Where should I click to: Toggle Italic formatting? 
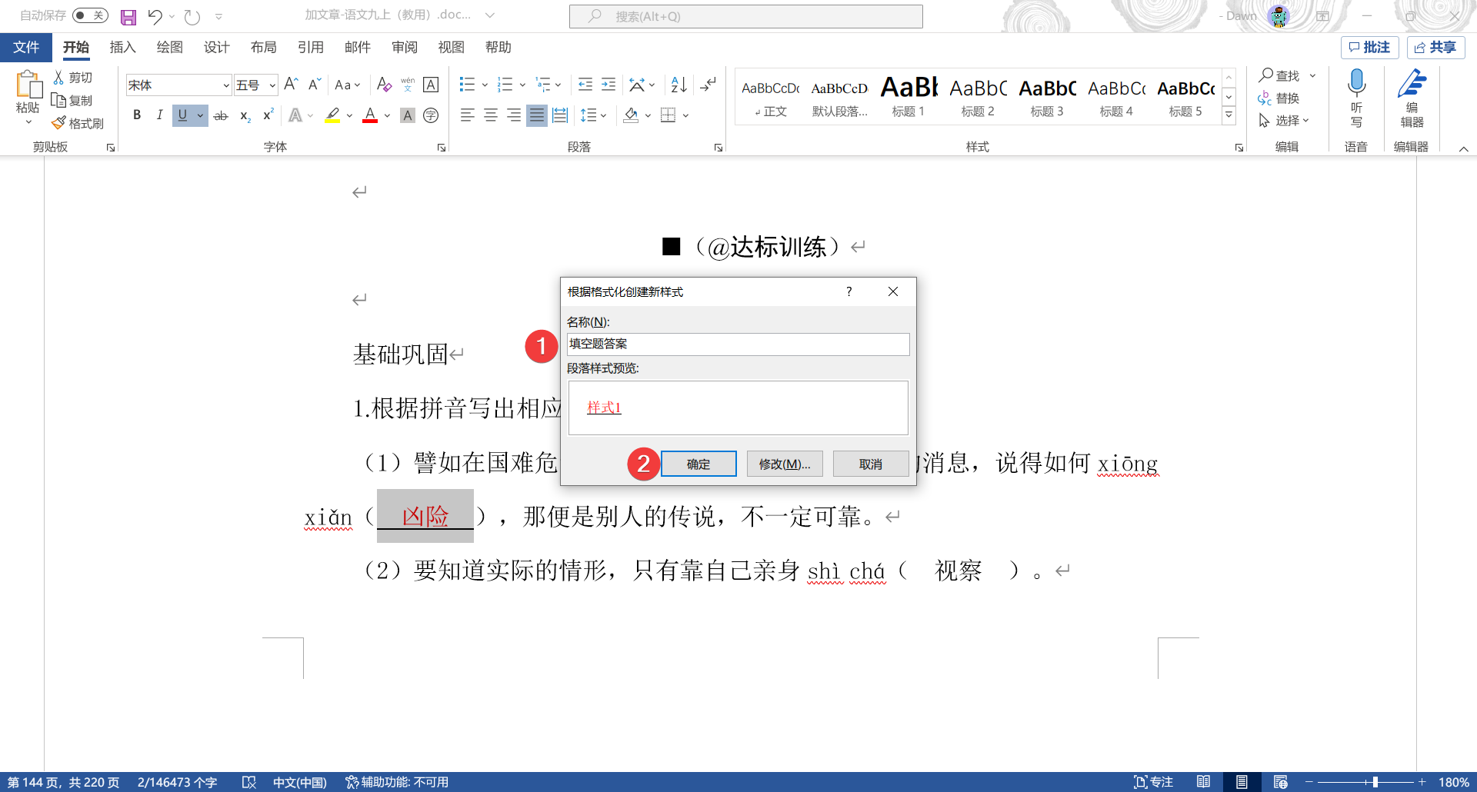point(159,115)
